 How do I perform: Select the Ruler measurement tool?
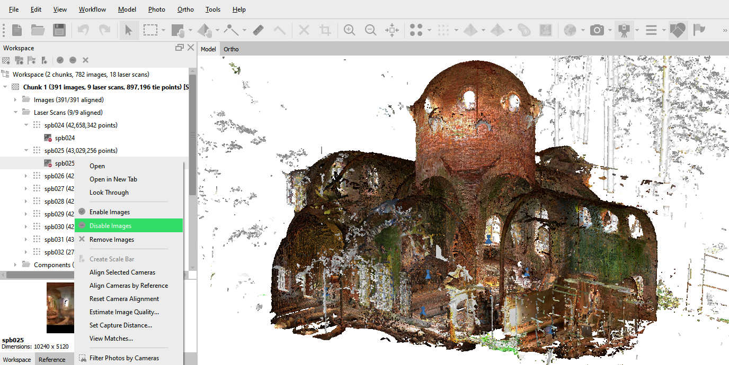[258, 30]
